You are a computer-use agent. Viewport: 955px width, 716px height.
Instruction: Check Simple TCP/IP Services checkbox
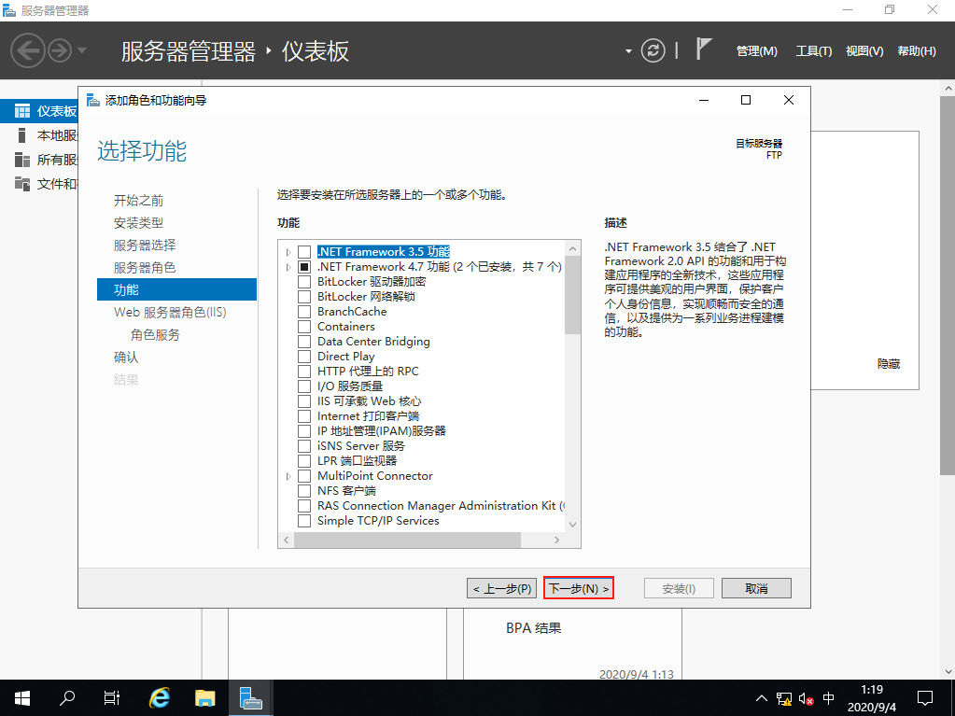(304, 521)
